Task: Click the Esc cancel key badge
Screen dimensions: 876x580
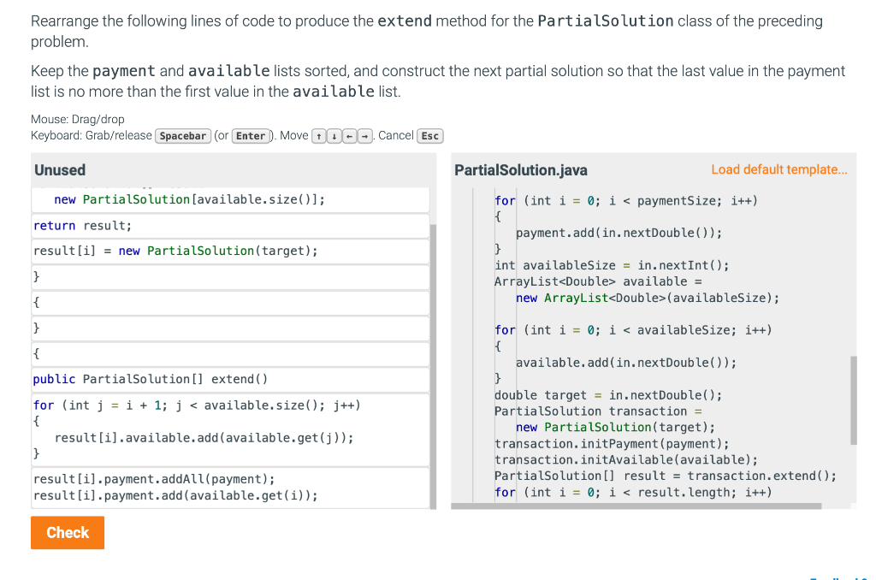Action: (429, 135)
